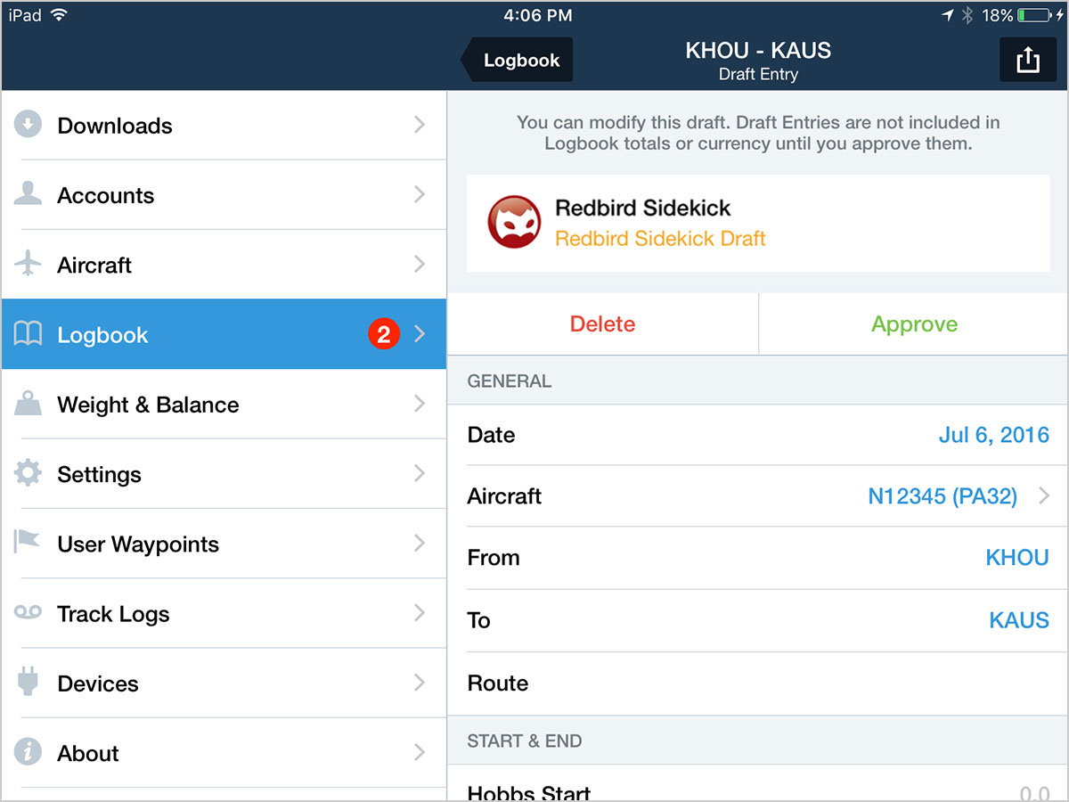Select Weight & Balance menu item
This screenshot has width=1069, height=802.
(x=224, y=404)
